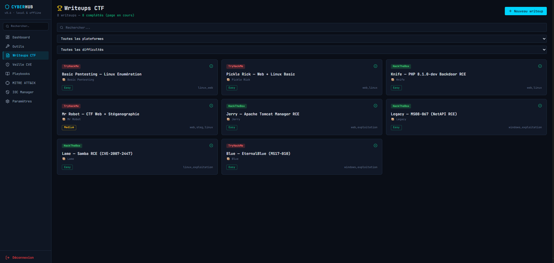554x263 pixels.
Task: Click the Veille CVE shield icon
Action: (7, 65)
